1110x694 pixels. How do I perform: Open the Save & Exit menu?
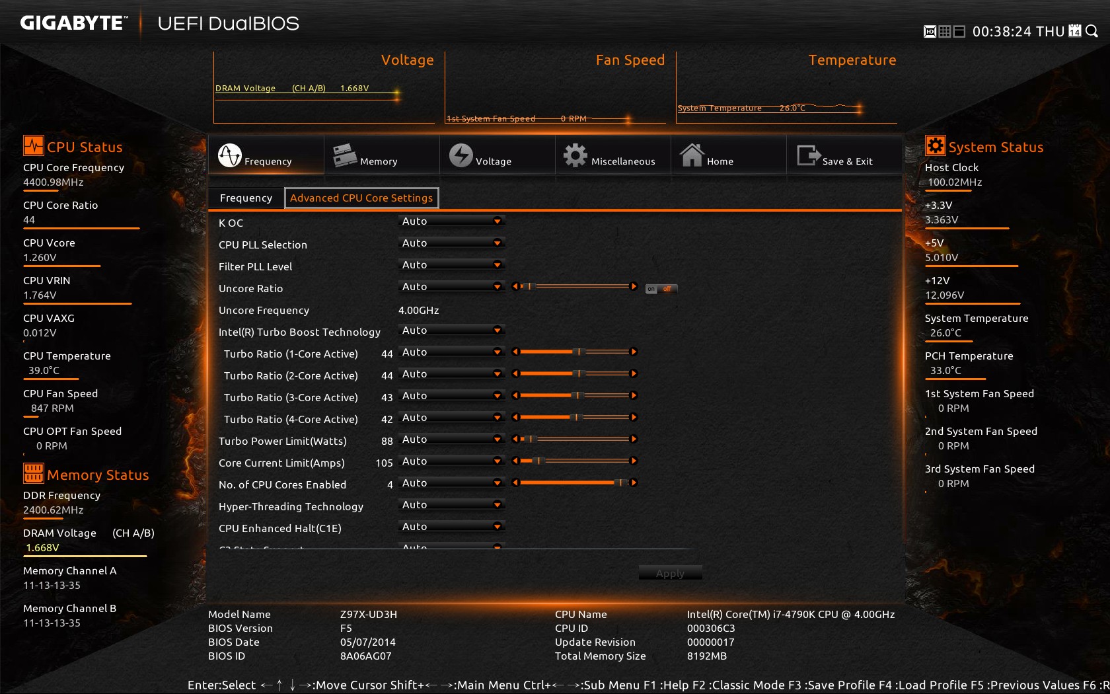coord(844,155)
